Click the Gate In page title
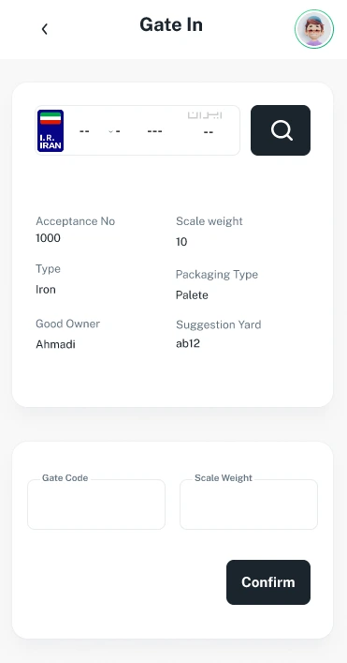The image size is (347, 663). [x=171, y=24]
